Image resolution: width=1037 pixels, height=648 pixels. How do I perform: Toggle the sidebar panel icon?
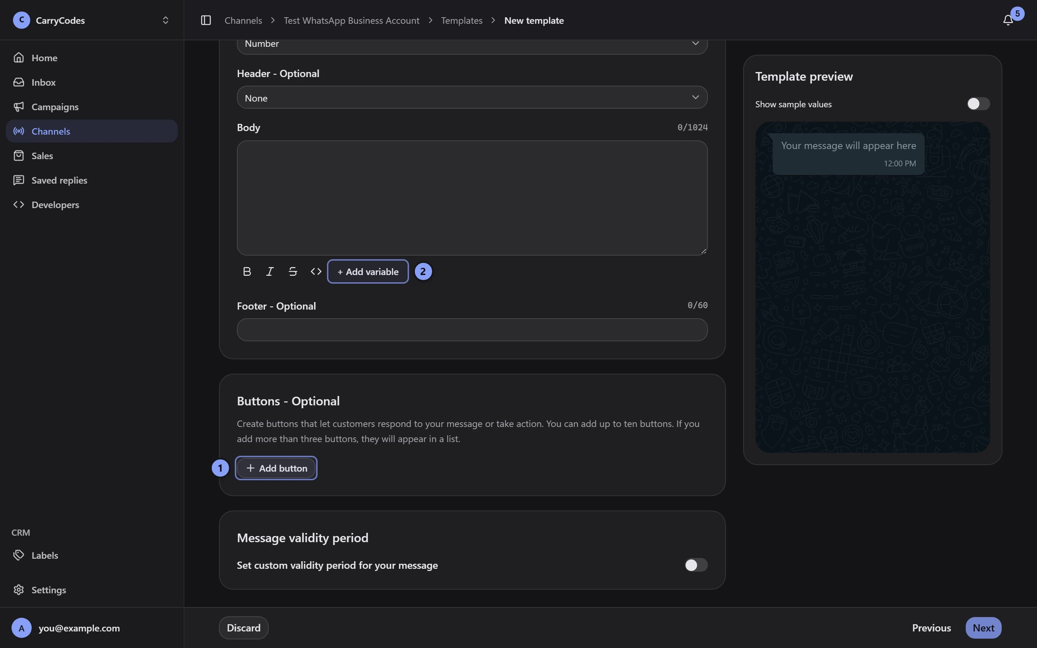(x=206, y=20)
